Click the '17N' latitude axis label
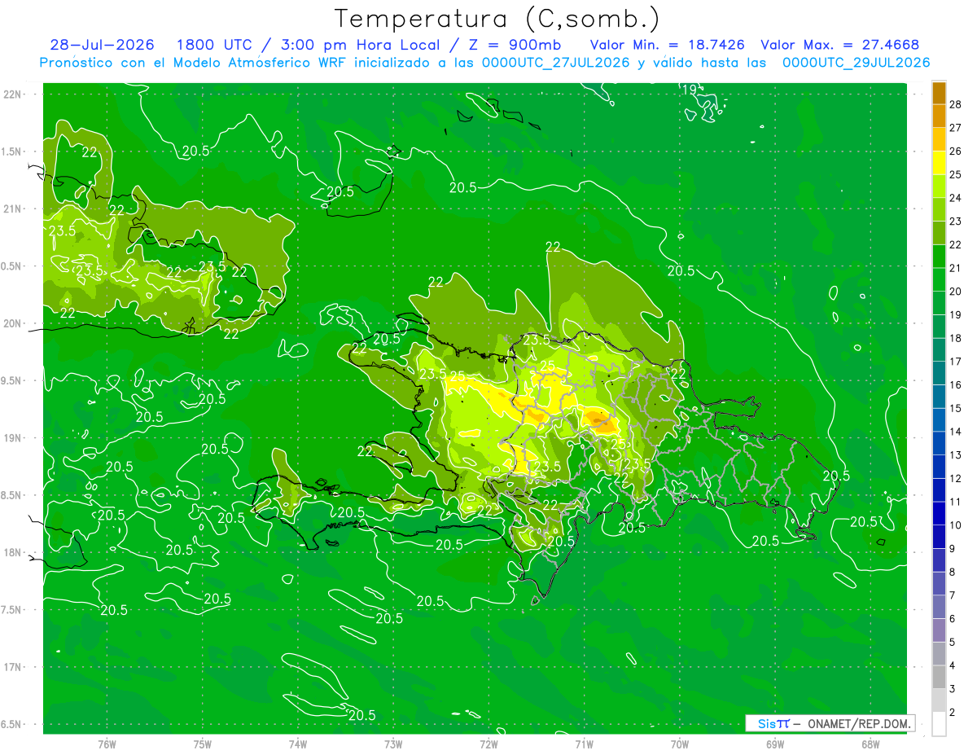 pos(12,667)
